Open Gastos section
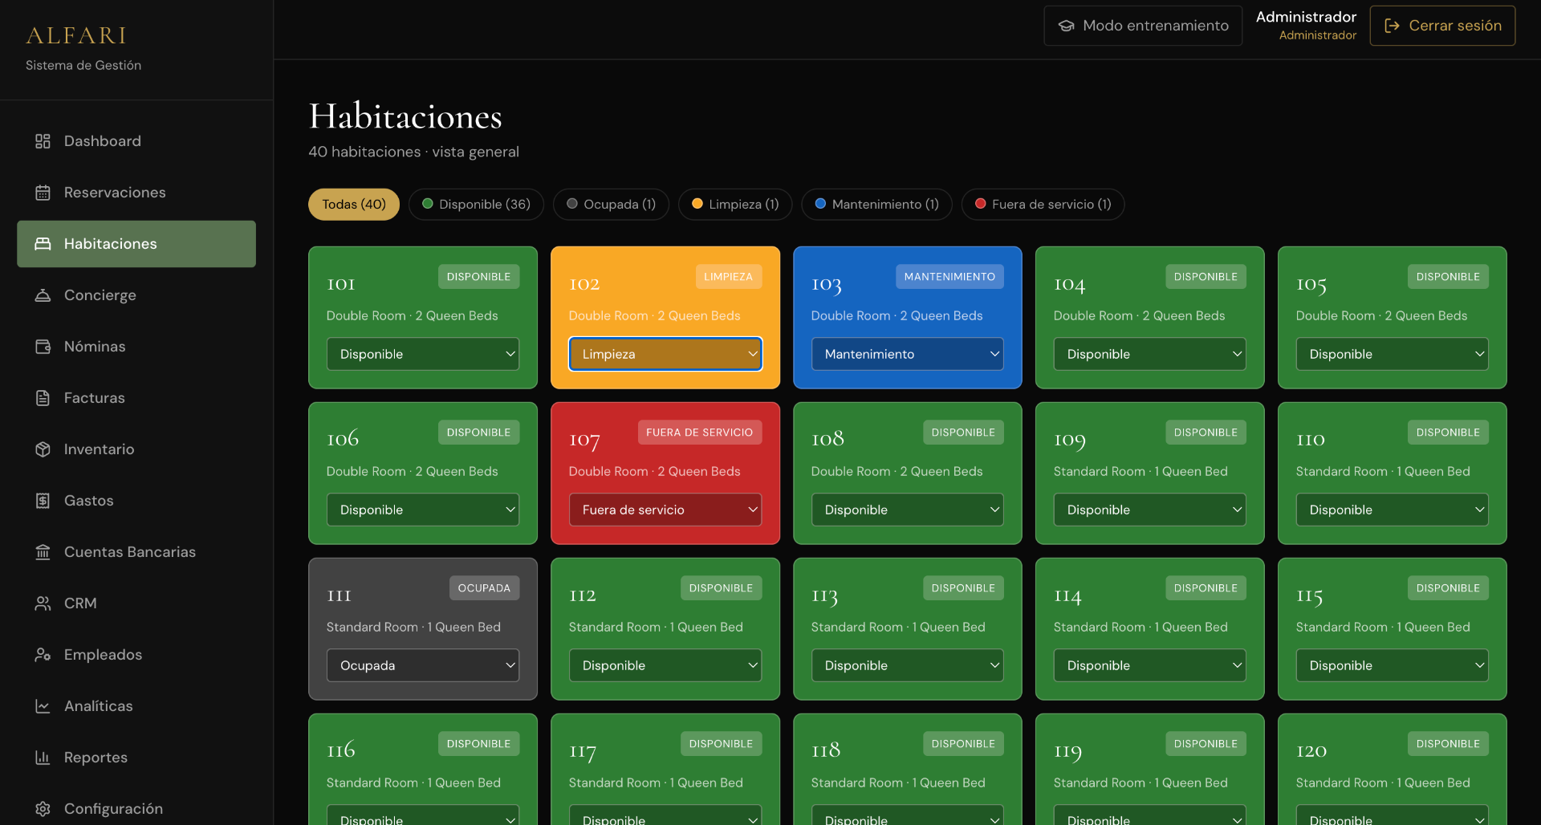Screen dimensions: 1541x825 pos(136,501)
